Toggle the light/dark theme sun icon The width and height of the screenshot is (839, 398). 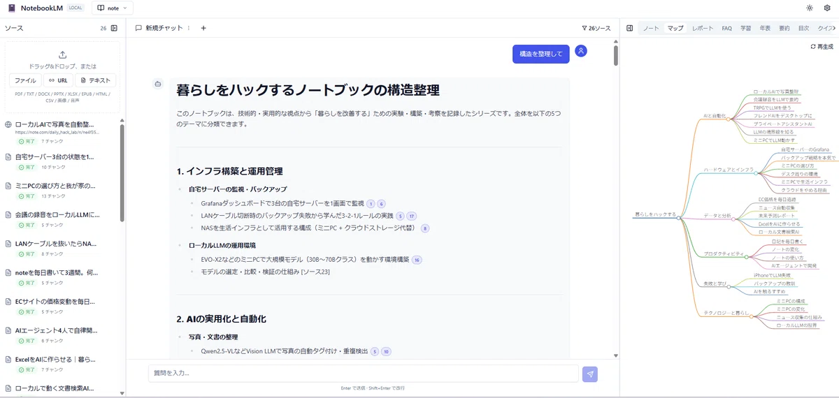[810, 8]
